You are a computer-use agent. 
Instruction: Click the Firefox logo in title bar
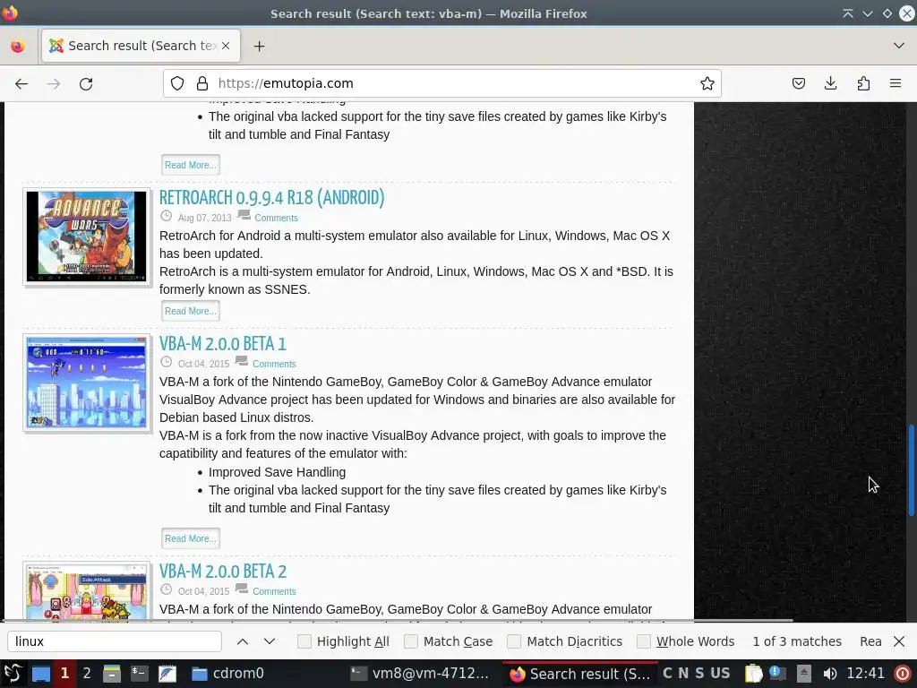[x=10, y=13]
